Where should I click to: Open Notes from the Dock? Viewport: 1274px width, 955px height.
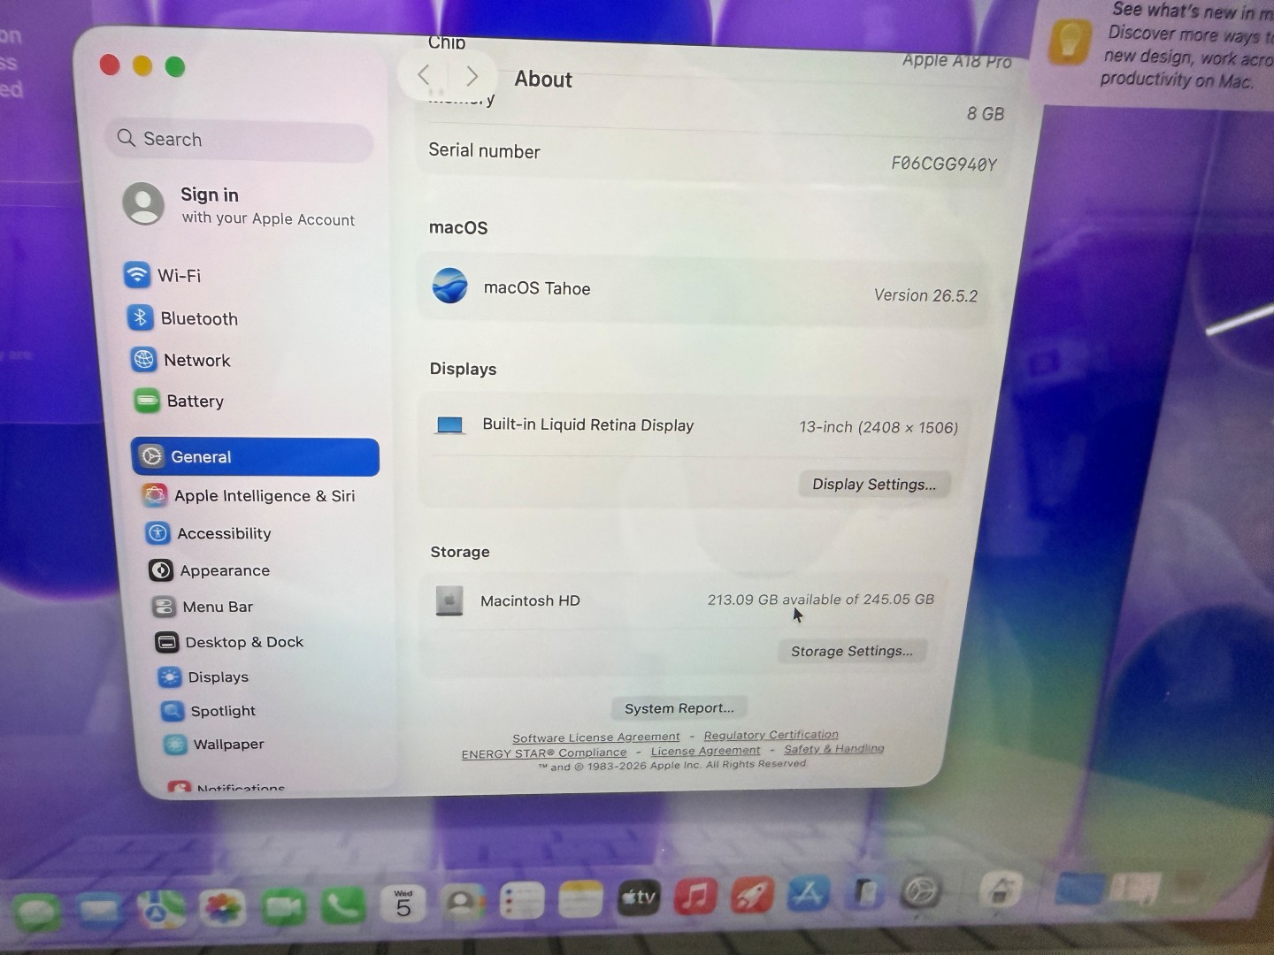(580, 900)
